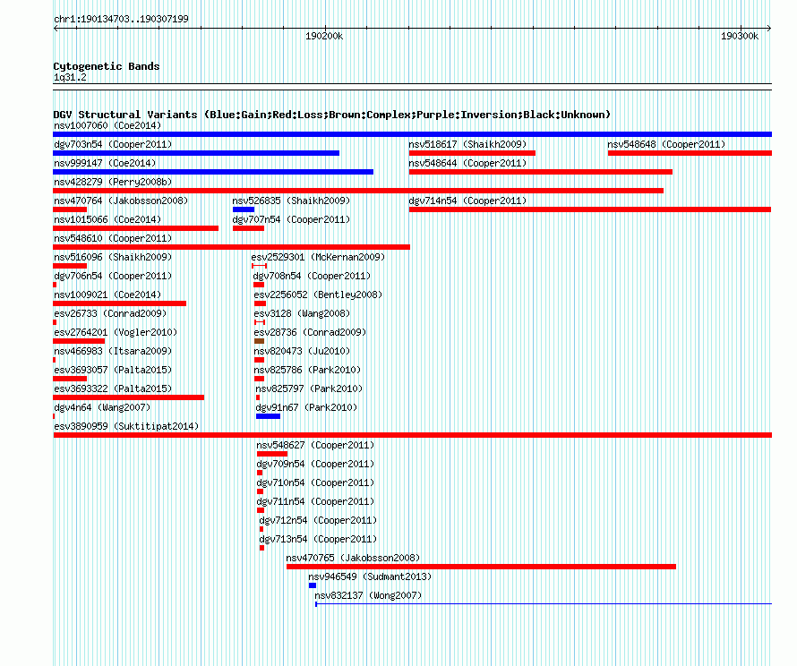The image size is (797, 666).
Task: Select esv26733 (Conrad2009) label
Action: [110, 313]
